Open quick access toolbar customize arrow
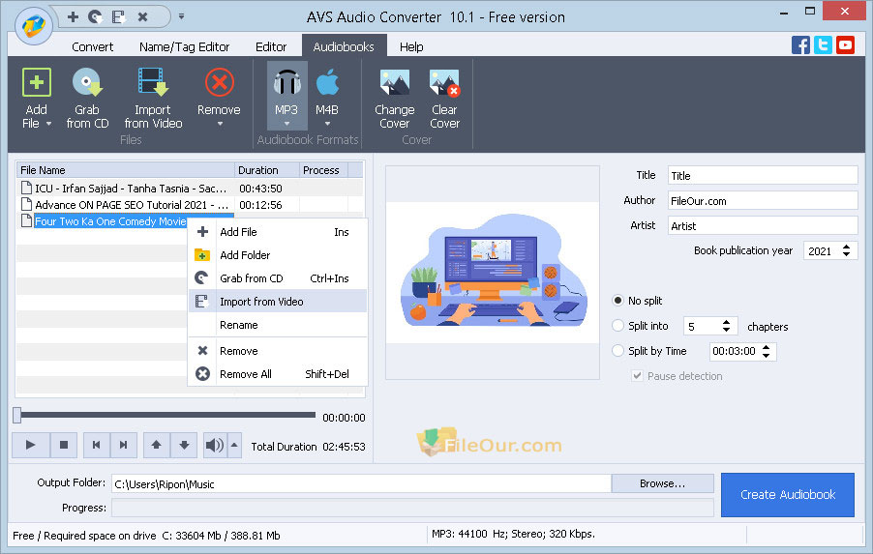The height and width of the screenshot is (554, 873). click(x=182, y=16)
